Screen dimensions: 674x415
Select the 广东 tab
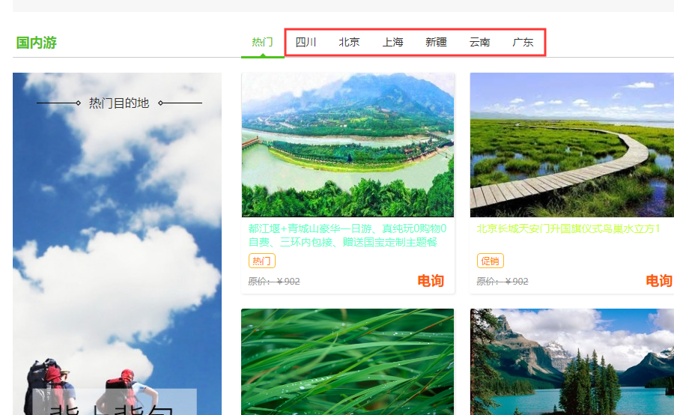523,43
